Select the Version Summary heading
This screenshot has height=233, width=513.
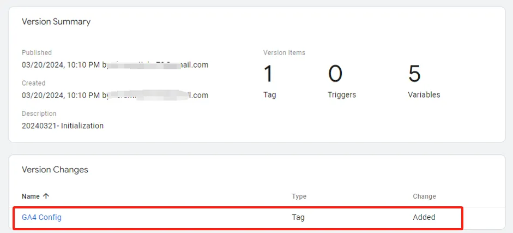pos(56,22)
